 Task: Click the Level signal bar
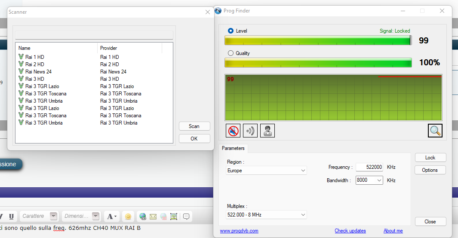point(318,40)
